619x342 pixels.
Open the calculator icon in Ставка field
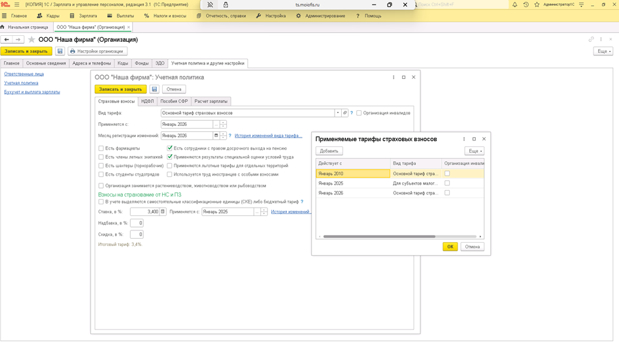click(163, 211)
